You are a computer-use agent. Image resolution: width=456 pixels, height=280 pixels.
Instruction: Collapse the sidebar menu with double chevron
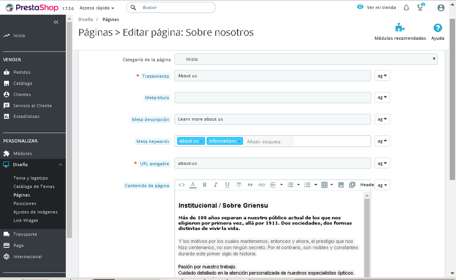coord(56,22)
